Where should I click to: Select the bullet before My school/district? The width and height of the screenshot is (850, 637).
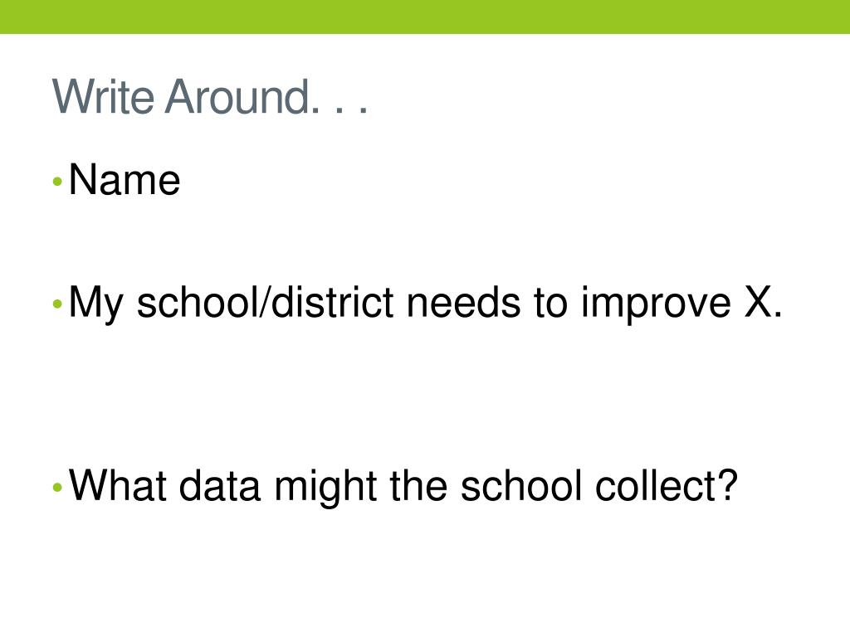click(x=57, y=304)
